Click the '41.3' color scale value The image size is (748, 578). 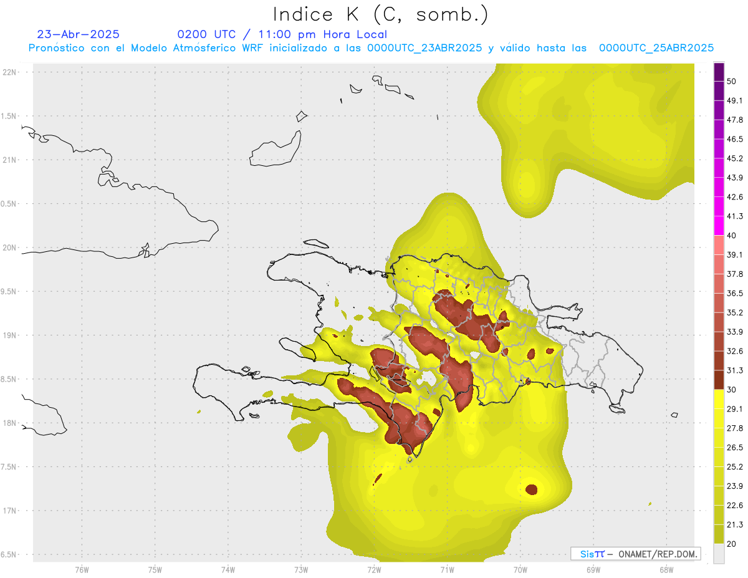(x=735, y=216)
